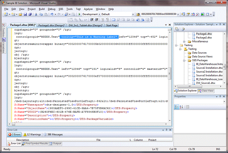Click Save All icon in toolbar
The image size is (228, 153).
coord(30,14)
